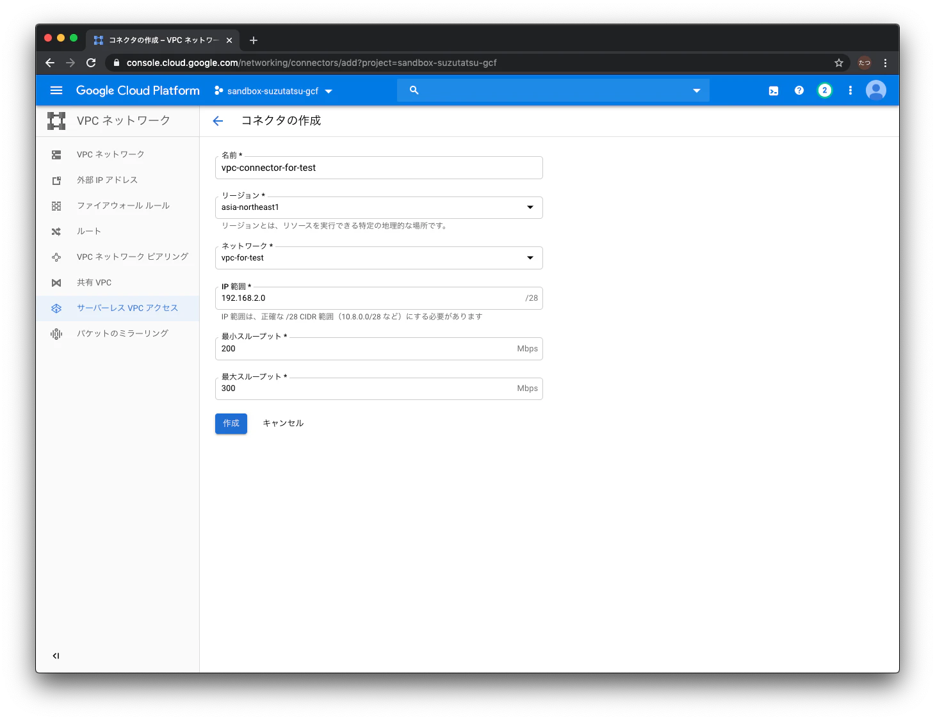Go back in browser history
The width and height of the screenshot is (935, 720).
[50, 63]
